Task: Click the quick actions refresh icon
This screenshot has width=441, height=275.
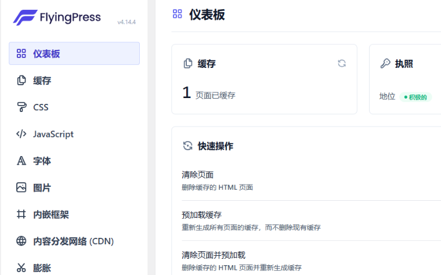Action: (187, 146)
